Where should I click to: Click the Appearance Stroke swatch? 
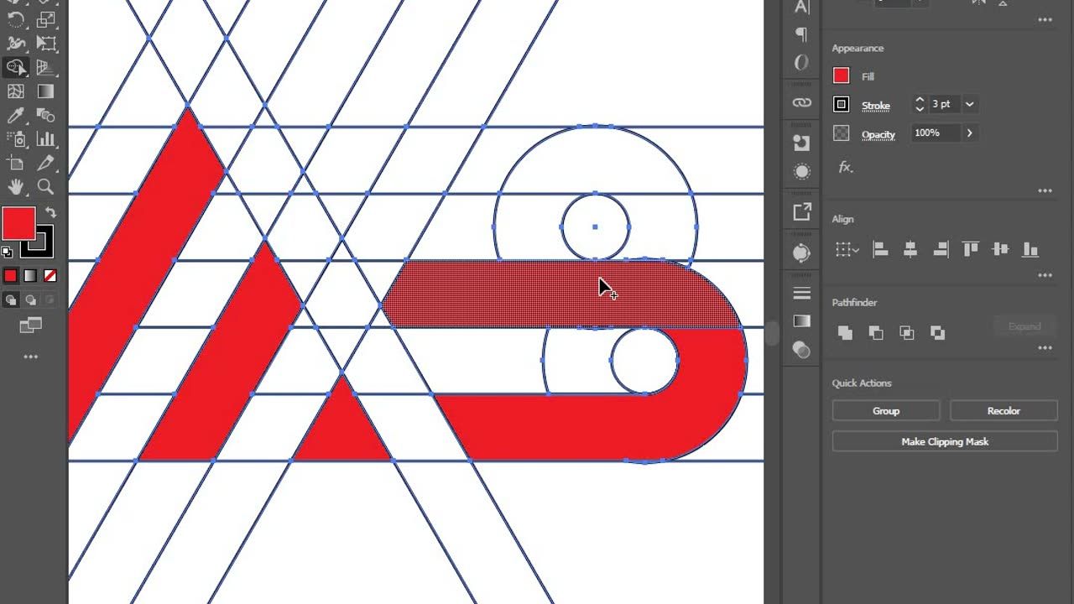[841, 104]
